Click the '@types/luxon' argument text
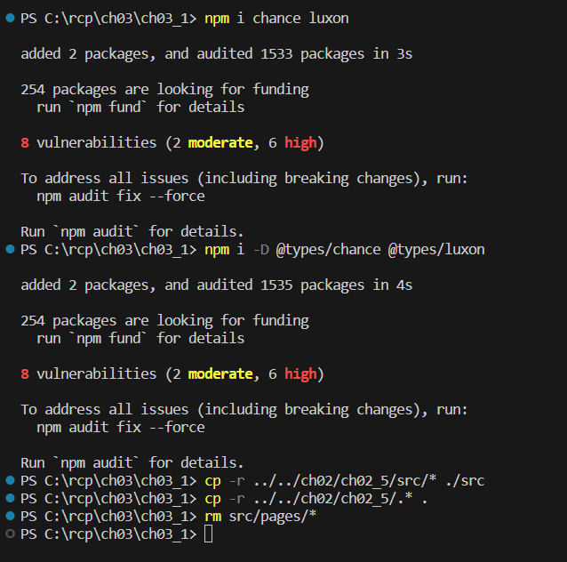This screenshot has width=567, height=562. [436, 250]
